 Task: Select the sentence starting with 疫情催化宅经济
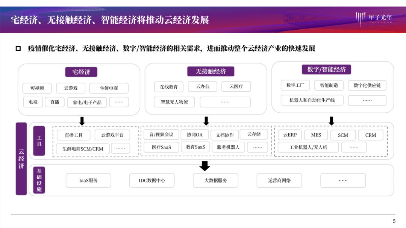[171, 48]
